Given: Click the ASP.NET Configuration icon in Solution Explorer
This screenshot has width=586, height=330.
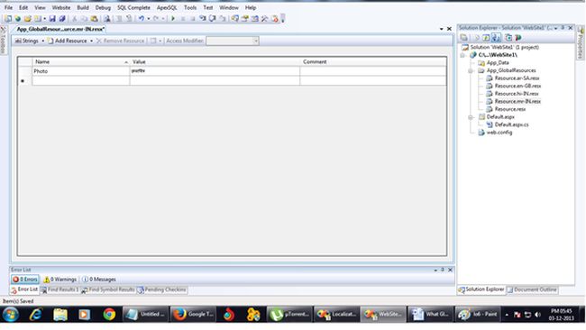Looking at the screenshot, I should (518, 37).
